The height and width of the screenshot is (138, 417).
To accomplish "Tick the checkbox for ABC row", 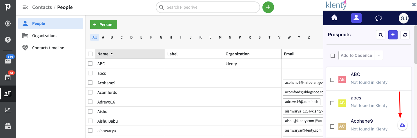I will pyautogui.click(x=90, y=63).
